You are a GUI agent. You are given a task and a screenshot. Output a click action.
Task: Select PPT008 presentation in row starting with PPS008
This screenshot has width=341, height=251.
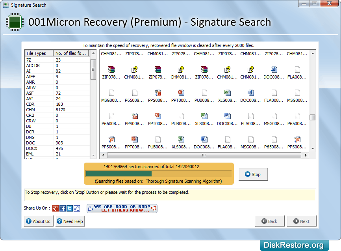135,143
